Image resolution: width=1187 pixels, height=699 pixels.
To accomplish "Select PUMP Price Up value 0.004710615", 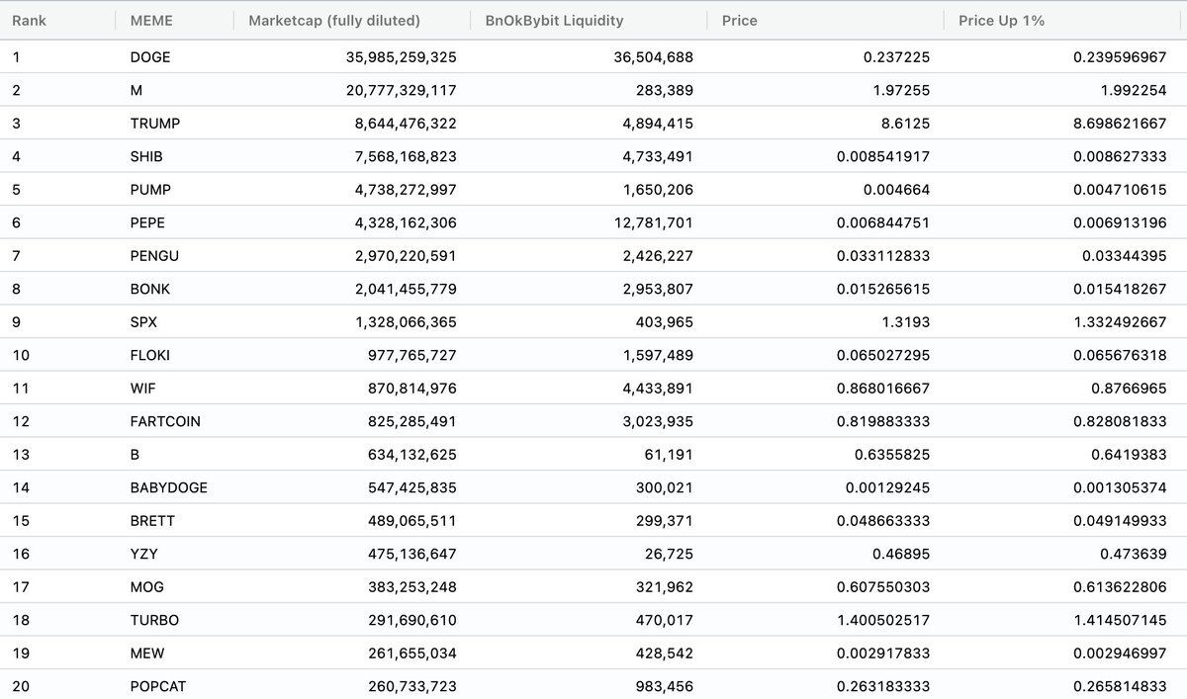I will (1120, 190).
